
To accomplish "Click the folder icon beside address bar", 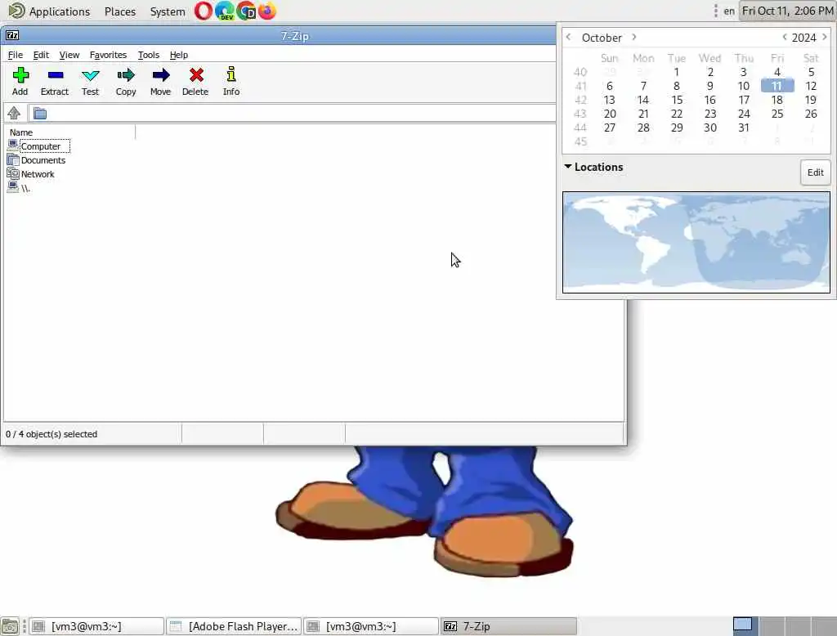I will (x=40, y=113).
